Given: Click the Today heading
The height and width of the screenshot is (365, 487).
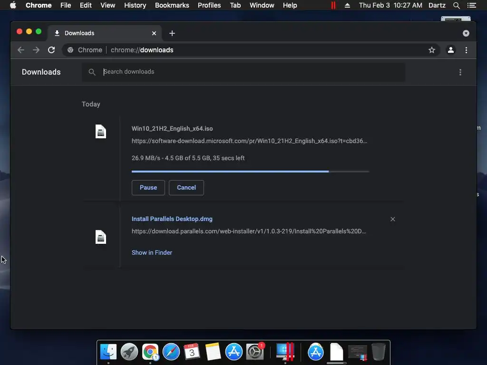Looking at the screenshot, I should (x=91, y=104).
